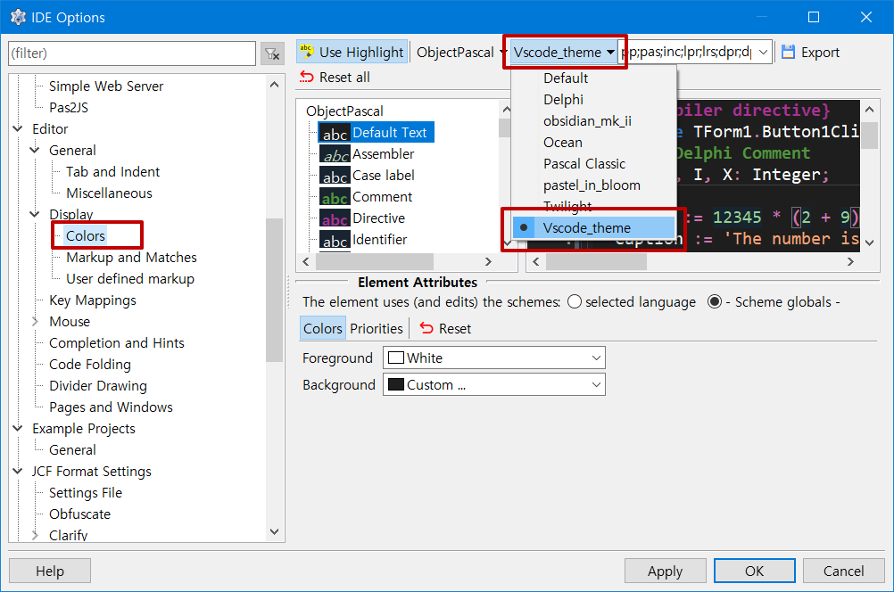Click the Directive abc preview icon

pyautogui.click(x=334, y=218)
